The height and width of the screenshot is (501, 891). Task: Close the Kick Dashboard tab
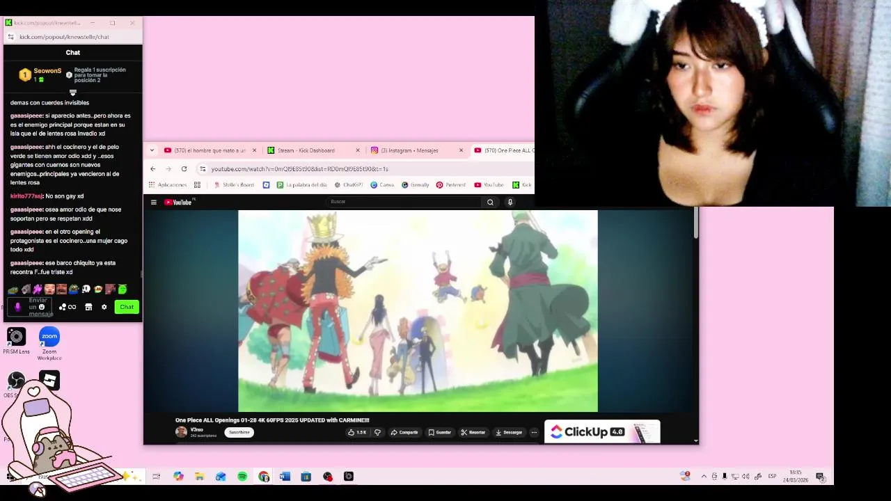point(358,150)
